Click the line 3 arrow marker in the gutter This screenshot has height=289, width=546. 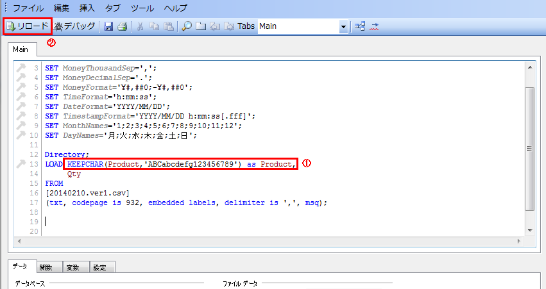(21, 67)
